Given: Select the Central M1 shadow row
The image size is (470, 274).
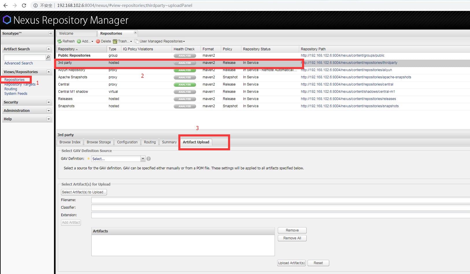Looking at the screenshot, I should click(263, 92).
